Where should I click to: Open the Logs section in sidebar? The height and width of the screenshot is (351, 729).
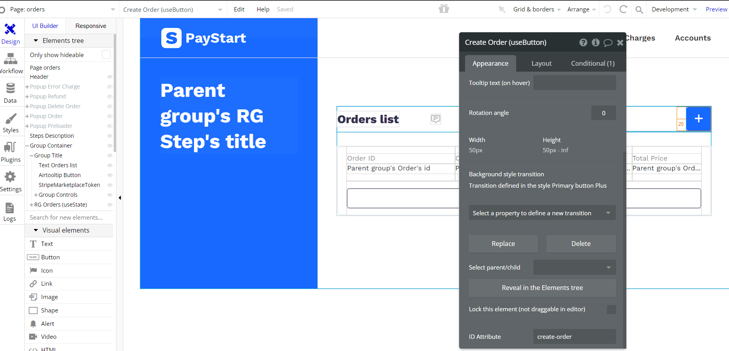pos(11,211)
